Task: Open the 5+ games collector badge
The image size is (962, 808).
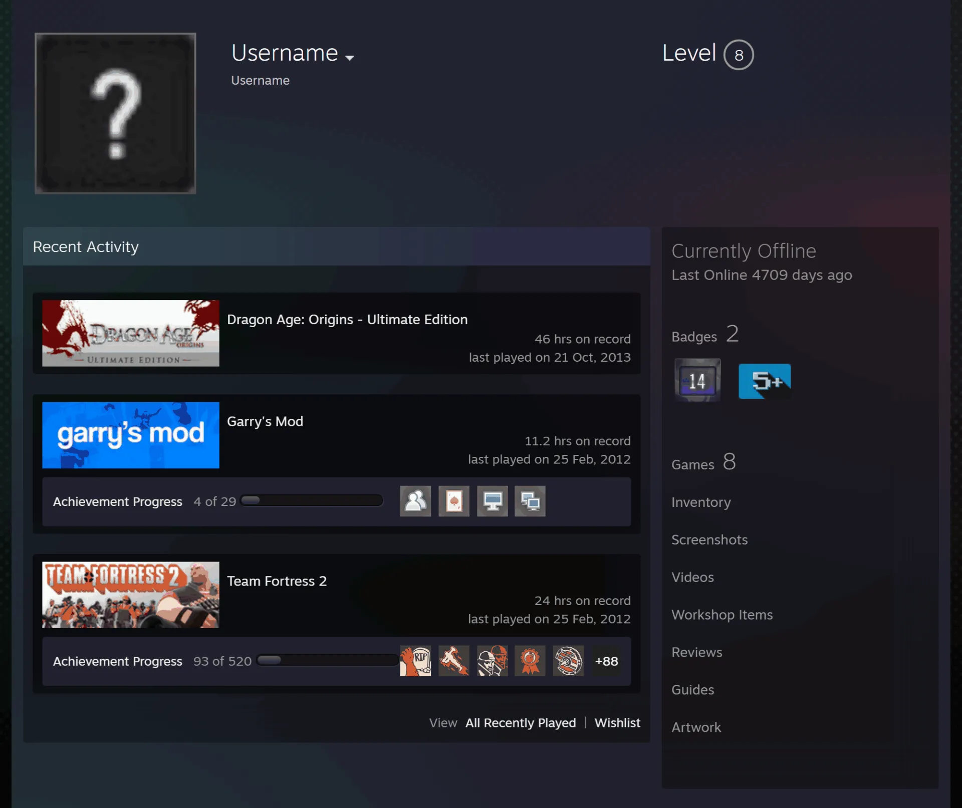Action: [765, 381]
